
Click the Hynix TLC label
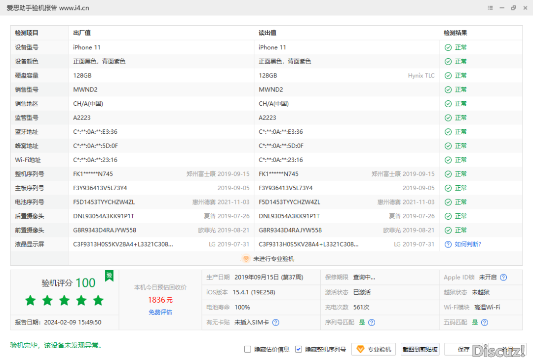pyautogui.click(x=421, y=76)
